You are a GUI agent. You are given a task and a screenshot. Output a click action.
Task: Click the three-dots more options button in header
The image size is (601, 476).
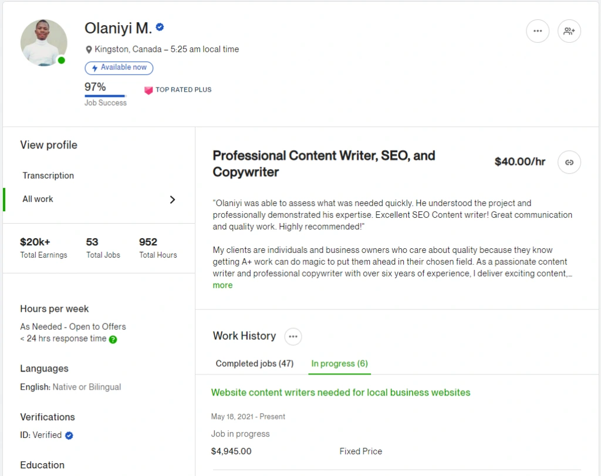tap(538, 31)
